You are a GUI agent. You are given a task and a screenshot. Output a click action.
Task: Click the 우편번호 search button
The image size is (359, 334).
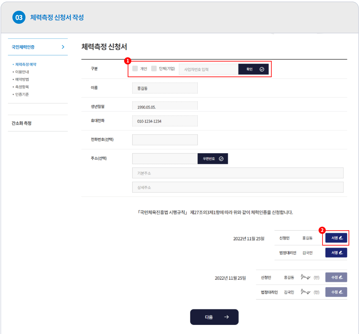(213, 159)
